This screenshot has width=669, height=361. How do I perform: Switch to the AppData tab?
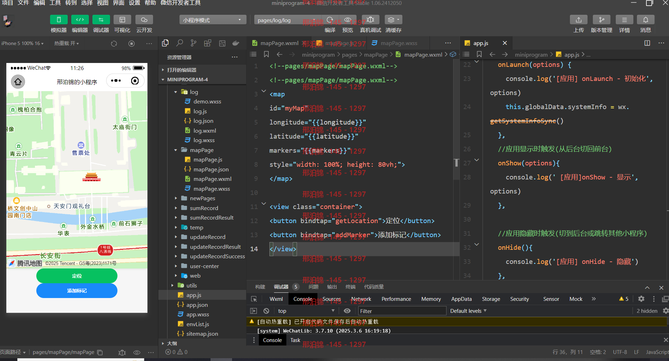461,299
